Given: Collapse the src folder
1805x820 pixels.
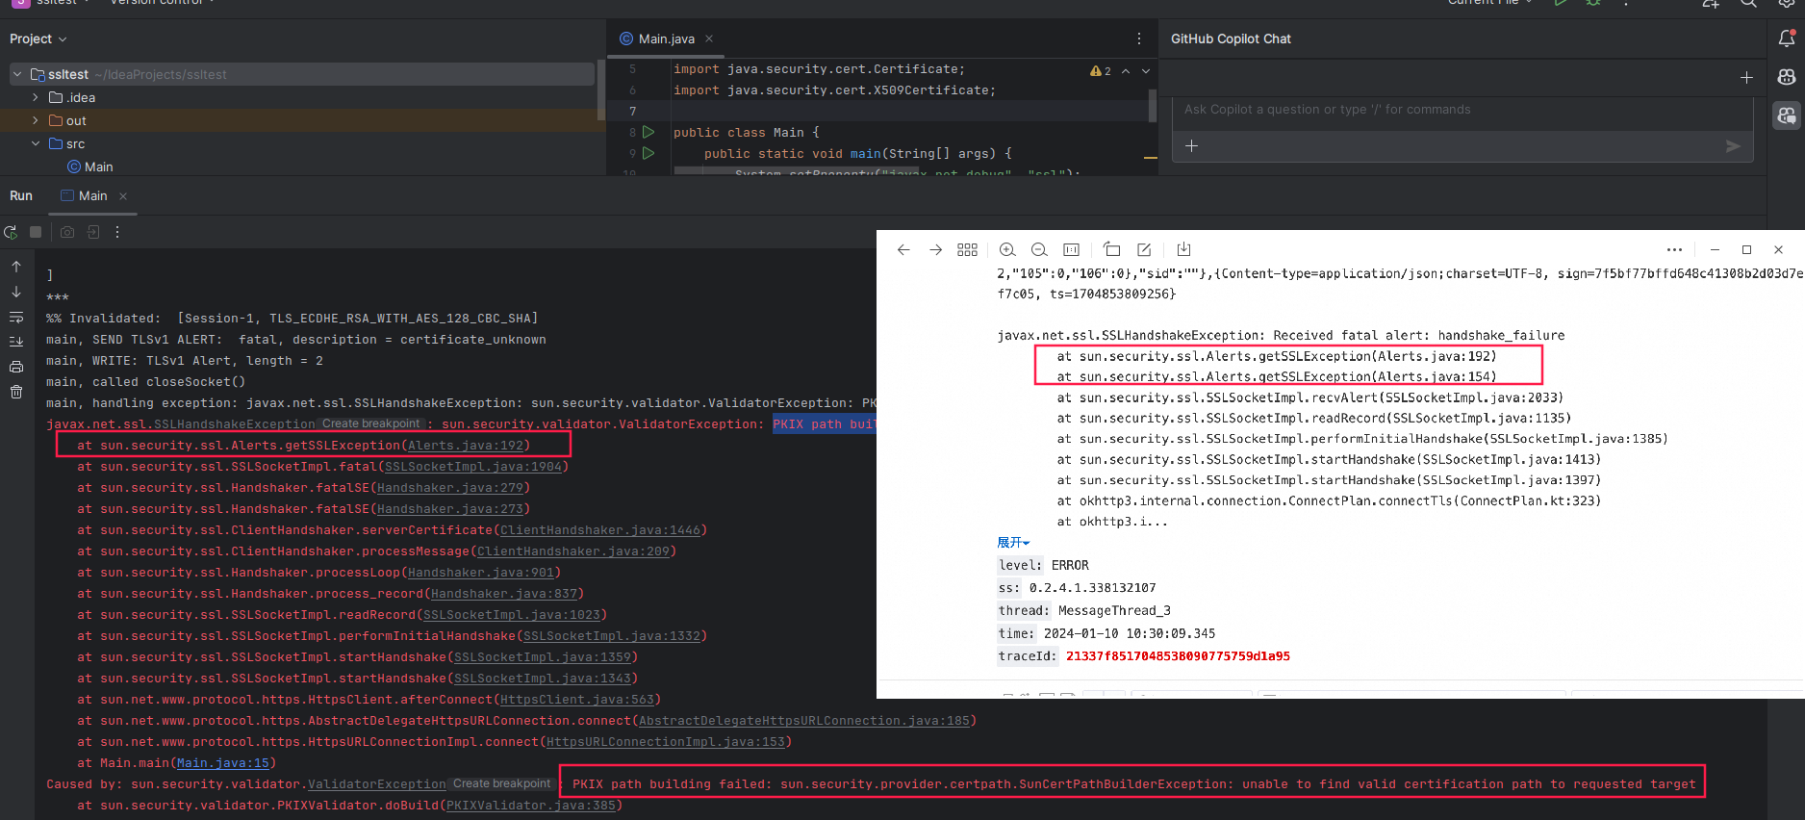Looking at the screenshot, I should click(x=36, y=143).
